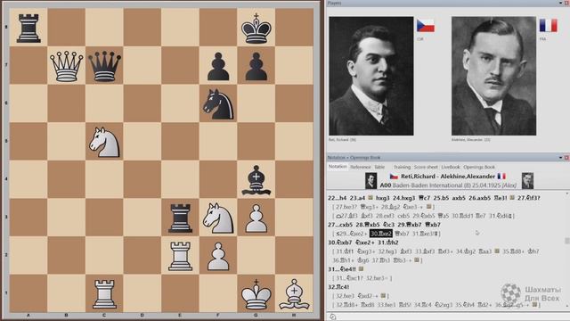Open the Notation panel dropdown arrow
The height and width of the screenshot is (321, 570).
(x=560, y=158)
